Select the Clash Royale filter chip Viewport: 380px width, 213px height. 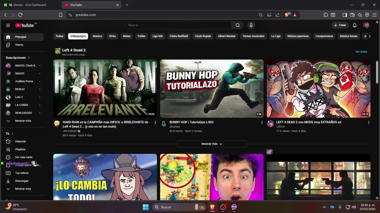pyautogui.click(x=203, y=36)
